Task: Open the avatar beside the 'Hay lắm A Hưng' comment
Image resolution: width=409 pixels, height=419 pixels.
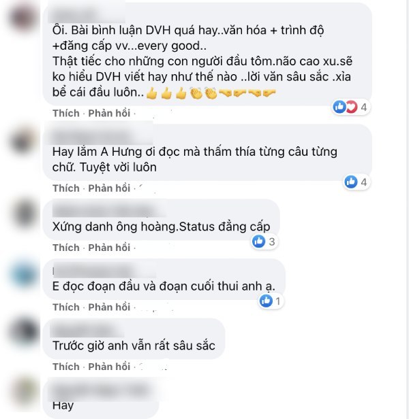Action: click(23, 141)
